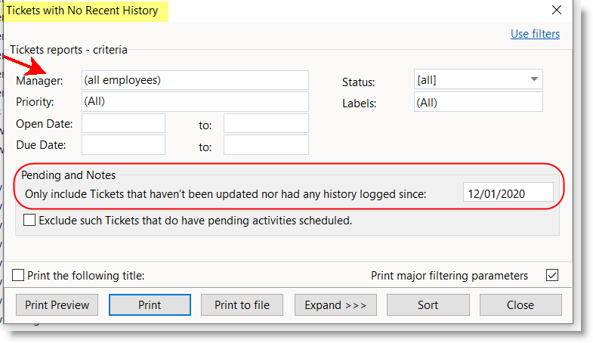Open the Sort options button
This screenshot has height=343, width=593.
pos(428,305)
